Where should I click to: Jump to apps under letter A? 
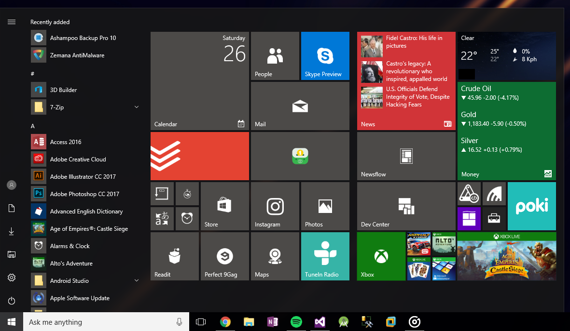click(x=33, y=126)
